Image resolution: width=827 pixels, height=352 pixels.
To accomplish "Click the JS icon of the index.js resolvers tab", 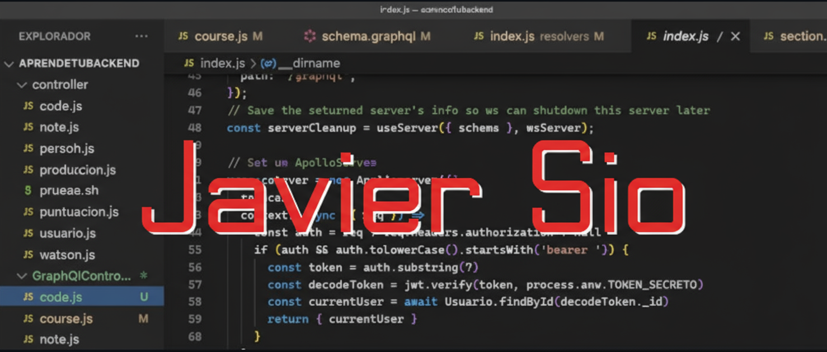I will [x=479, y=36].
